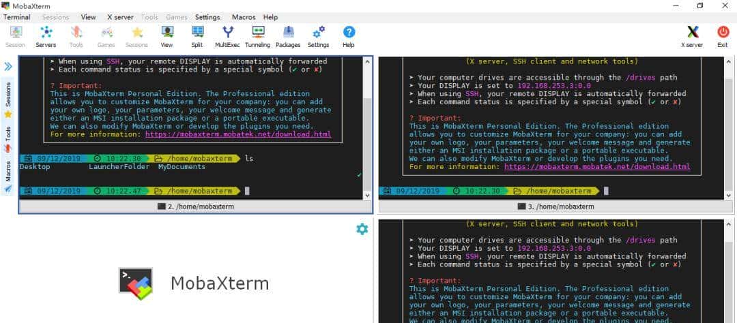Open the MultiExec tool

[228, 36]
